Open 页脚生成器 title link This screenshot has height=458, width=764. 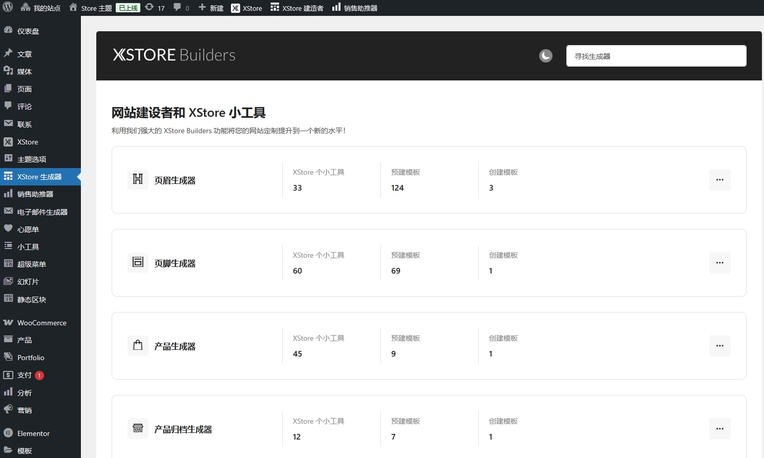coord(175,263)
